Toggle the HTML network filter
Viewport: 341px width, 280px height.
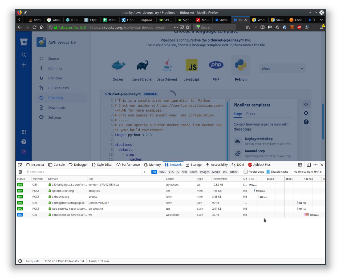tap(162, 172)
